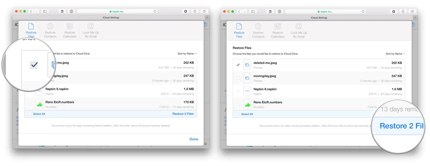Show sidebar in right Safari window
430x166 pixels.
[253, 12]
